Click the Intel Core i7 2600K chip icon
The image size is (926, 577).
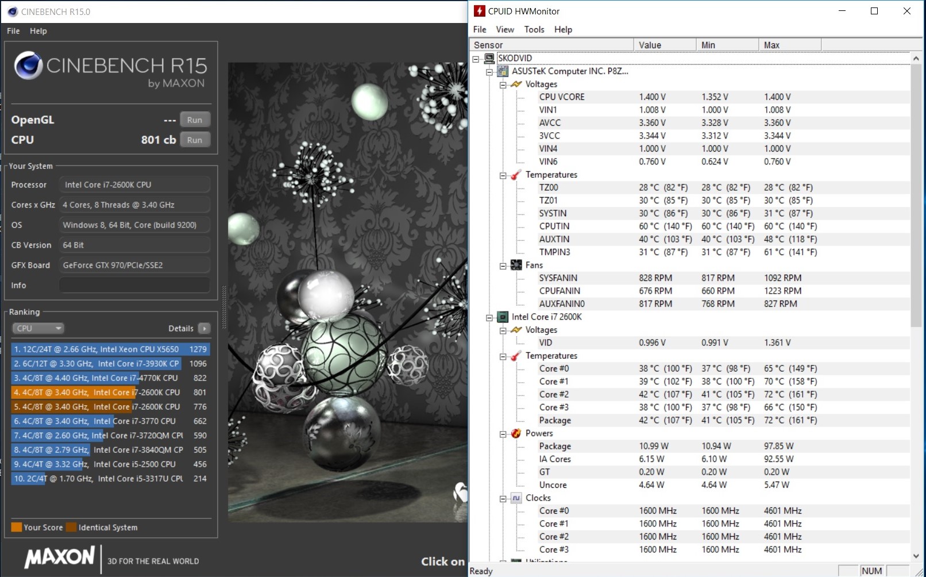click(503, 317)
